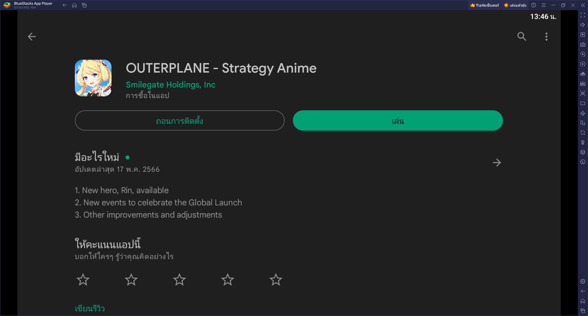Click the write a review link เขียนรีวิว

point(90,308)
